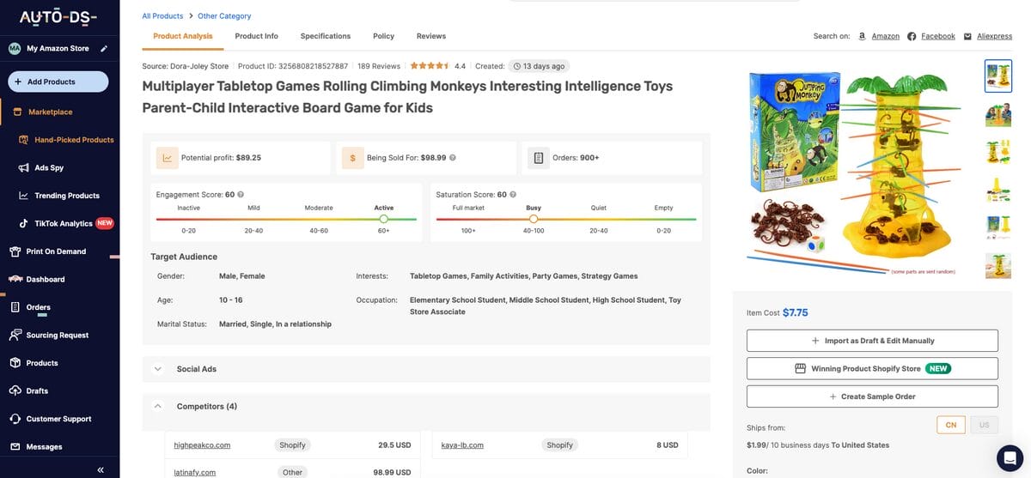This screenshot has width=1031, height=478.
Task: Click Other Category breadcrumb
Action: pos(224,15)
